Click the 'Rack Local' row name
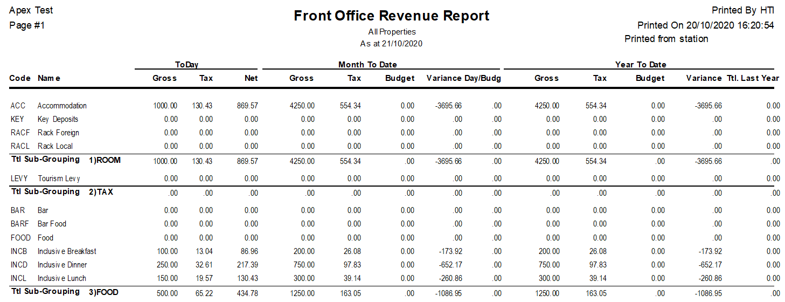Image resolution: width=785 pixels, height=302 pixels. [x=55, y=146]
